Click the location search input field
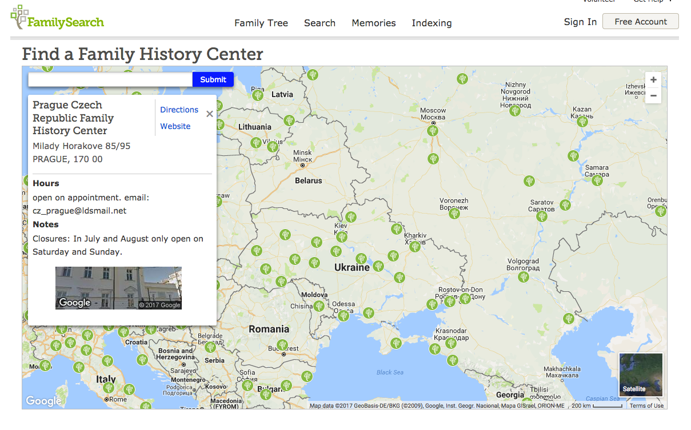This screenshot has width=691, height=430. (x=110, y=79)
